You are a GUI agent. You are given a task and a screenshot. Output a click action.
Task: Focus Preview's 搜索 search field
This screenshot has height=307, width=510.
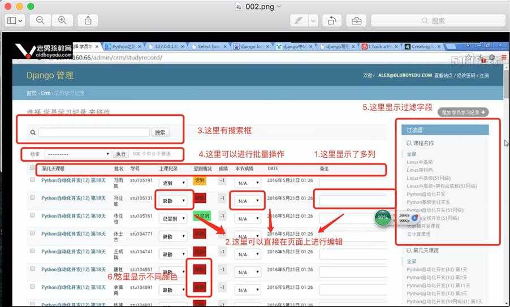tap(438, 21)
